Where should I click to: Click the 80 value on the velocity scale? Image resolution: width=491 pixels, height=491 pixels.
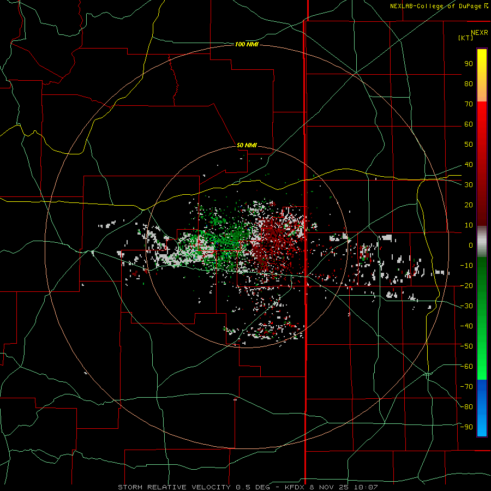469,84
